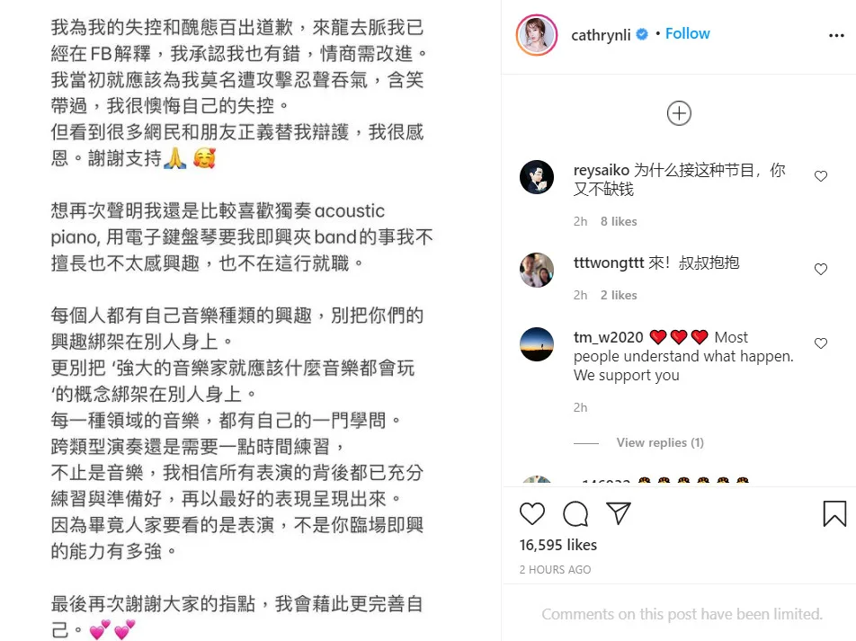Screen dimensions: 856x641
Task: Save post with bookmark icon
Action: coord(834,513)
